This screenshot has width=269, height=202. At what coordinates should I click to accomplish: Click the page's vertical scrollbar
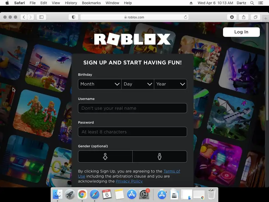click(267, 72)
